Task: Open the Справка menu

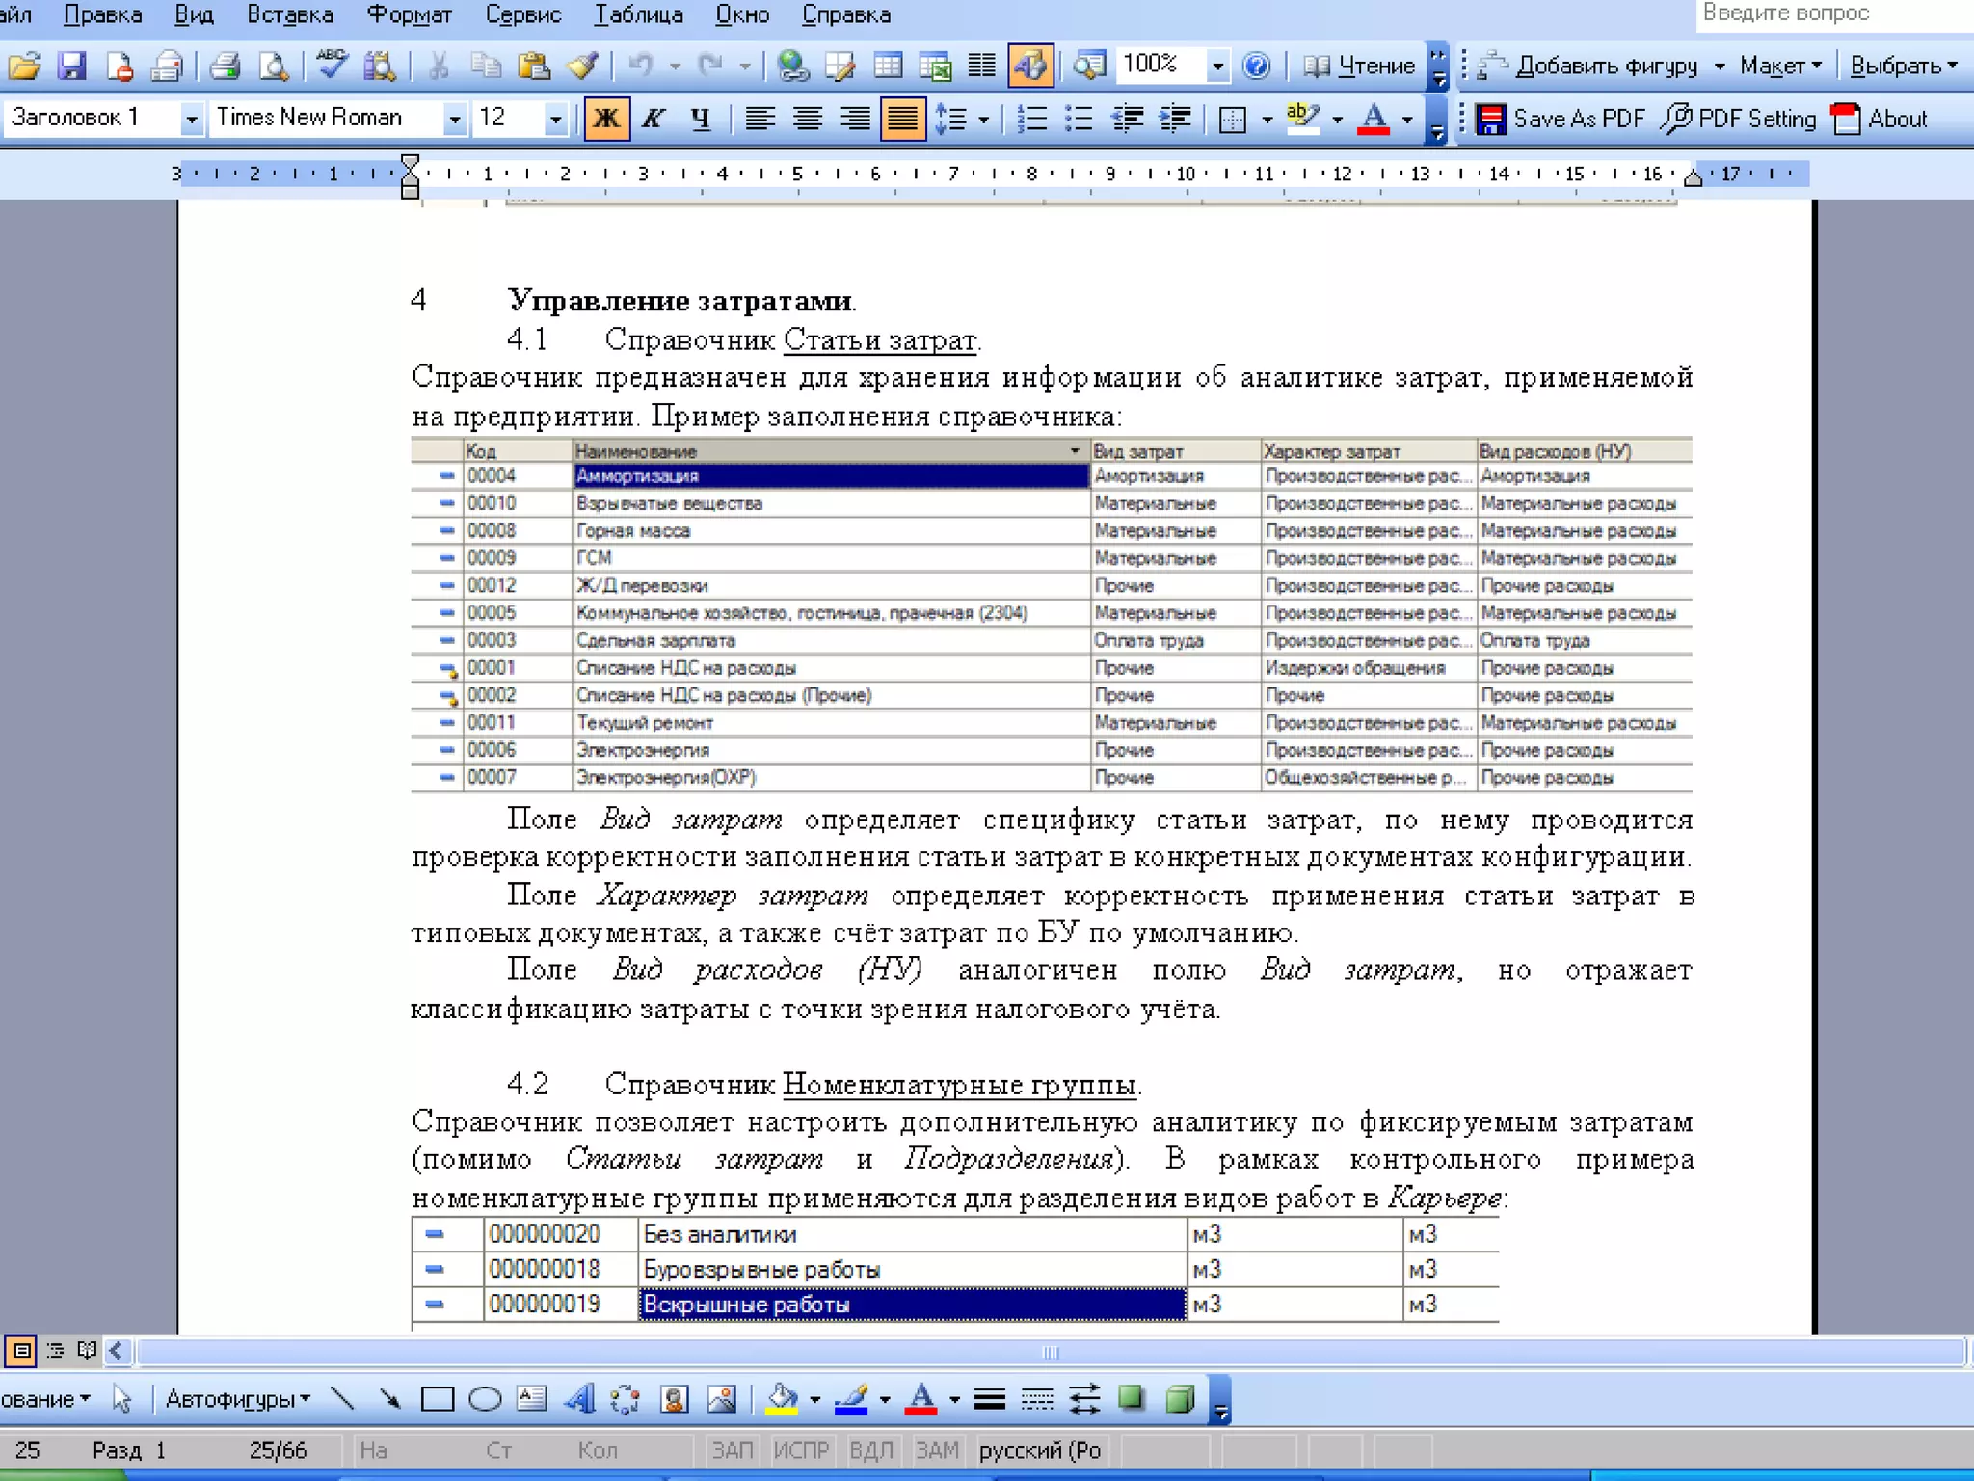Action: tap(845, 15)
